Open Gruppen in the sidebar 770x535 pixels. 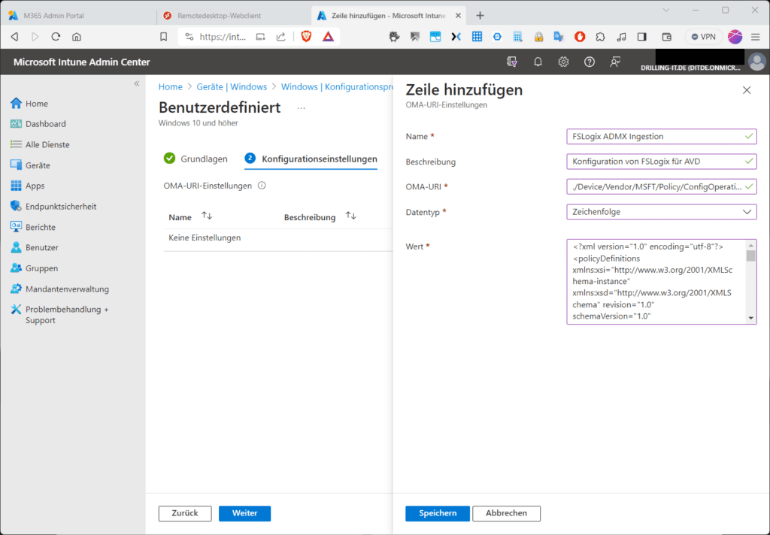click(35, 268)
